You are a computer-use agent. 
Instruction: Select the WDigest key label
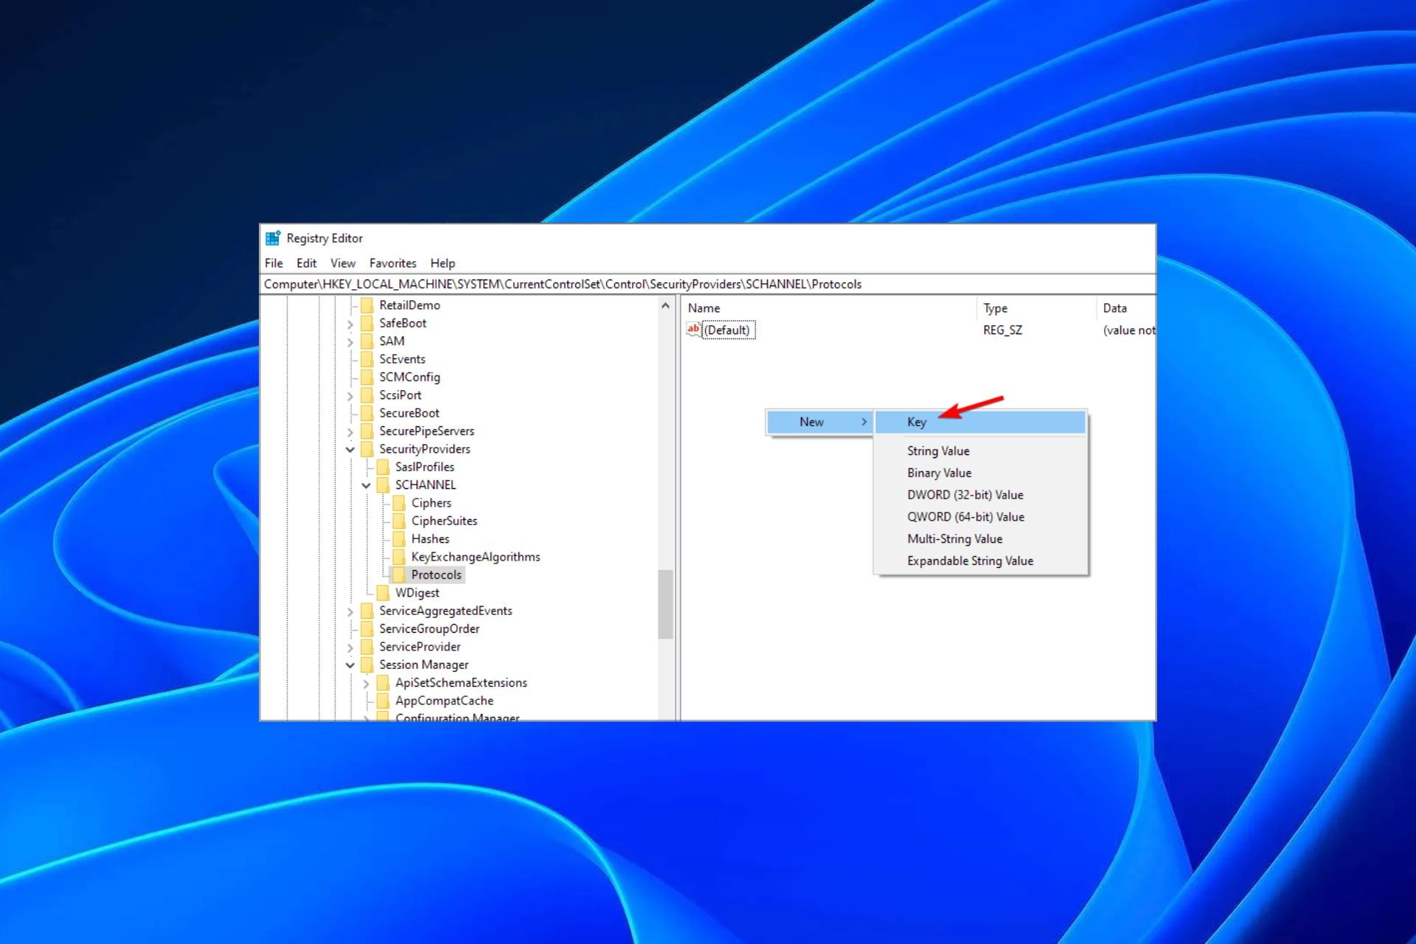point(417,593)
